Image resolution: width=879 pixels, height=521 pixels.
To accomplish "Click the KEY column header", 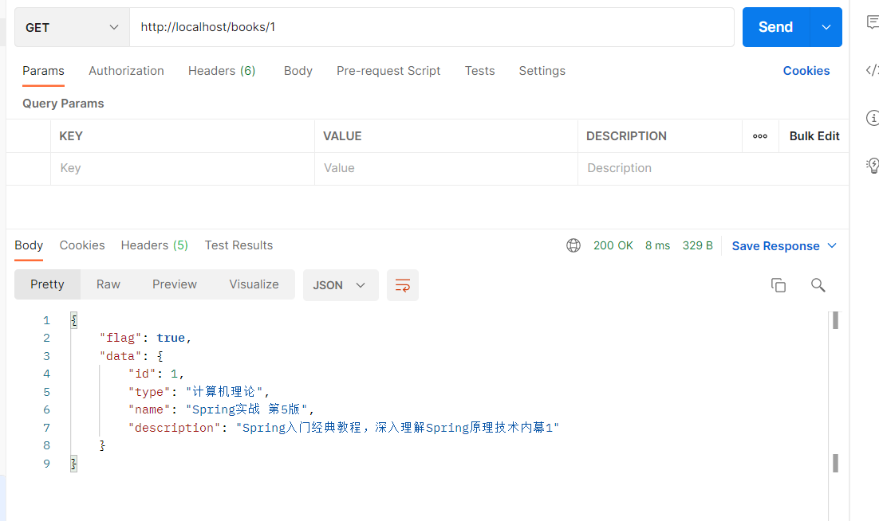I will pos(71,136).
